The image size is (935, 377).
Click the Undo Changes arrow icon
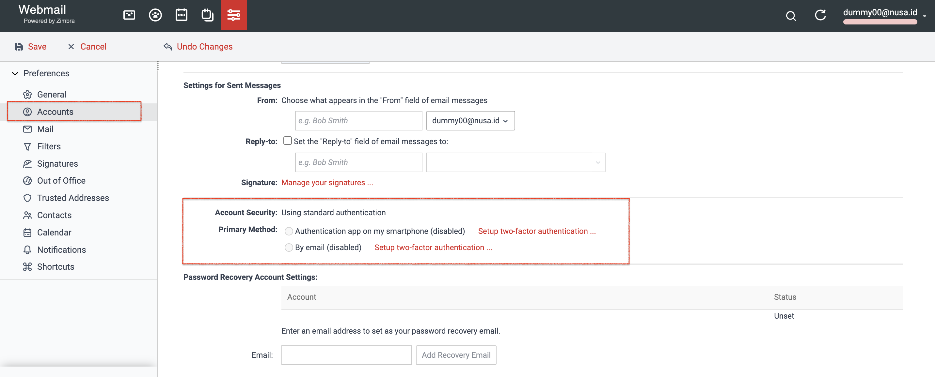(168, 47)
